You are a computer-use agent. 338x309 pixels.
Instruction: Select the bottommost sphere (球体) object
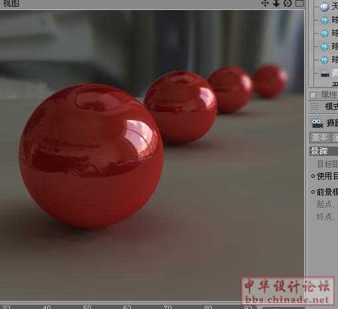[325, 60]
